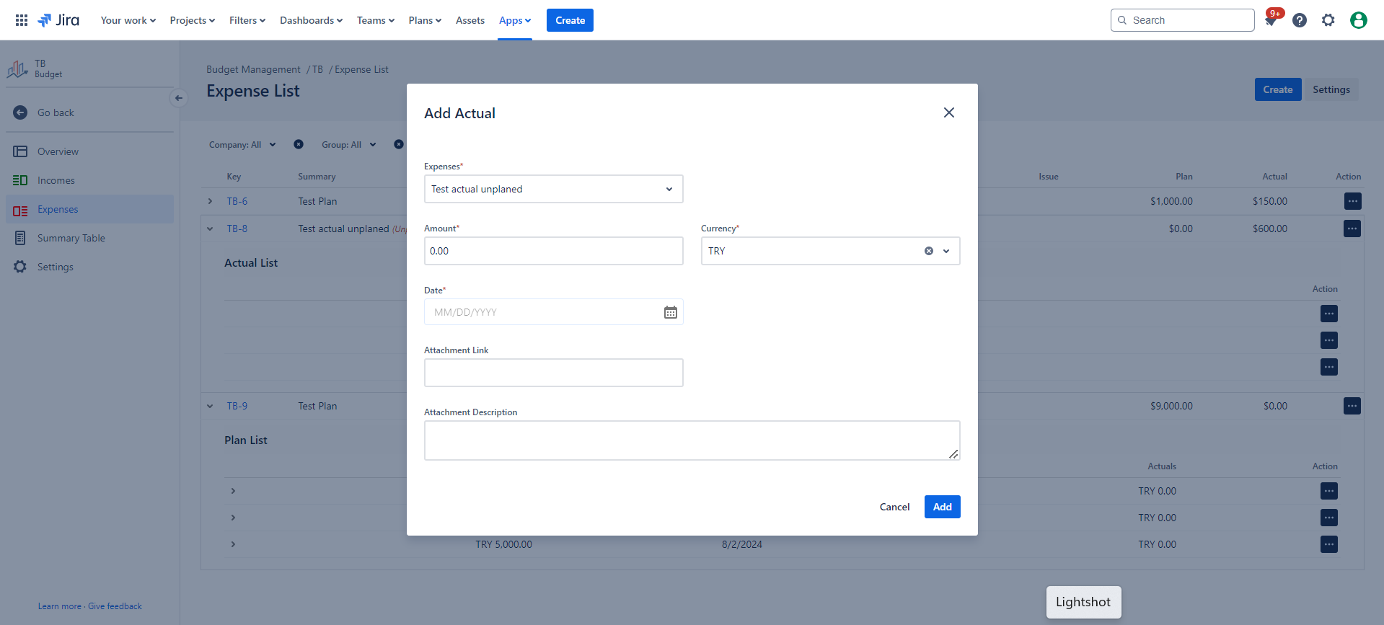This screenshot has height=625, width=1384.
Task: Open Summary Table in the sidebar
Action: click(89, 238)
